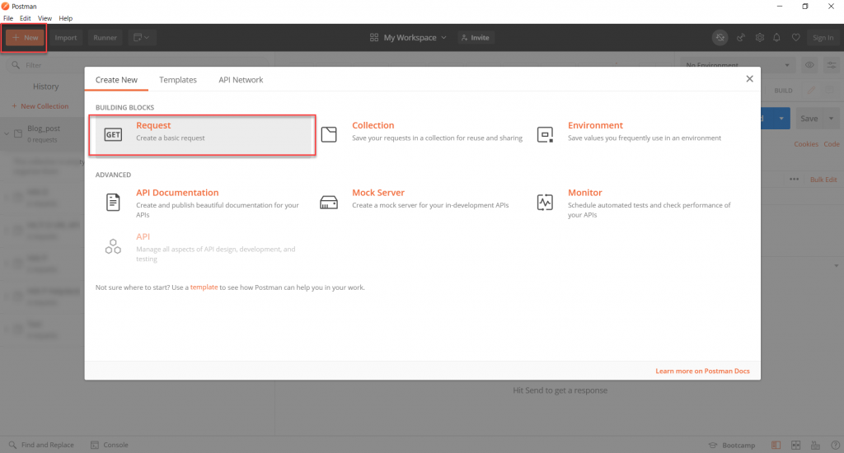The height and width of the screenshot is (453, 844).
Task: Click the sync status icon
Action: click(720, 38)
